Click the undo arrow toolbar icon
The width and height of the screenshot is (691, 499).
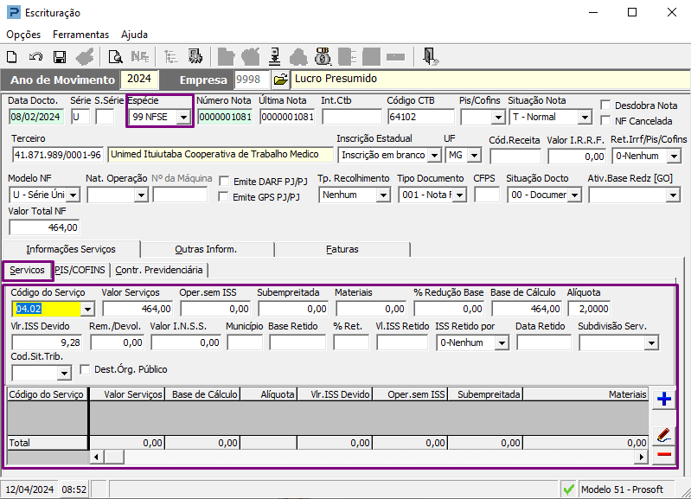click(x=35, y=57)
